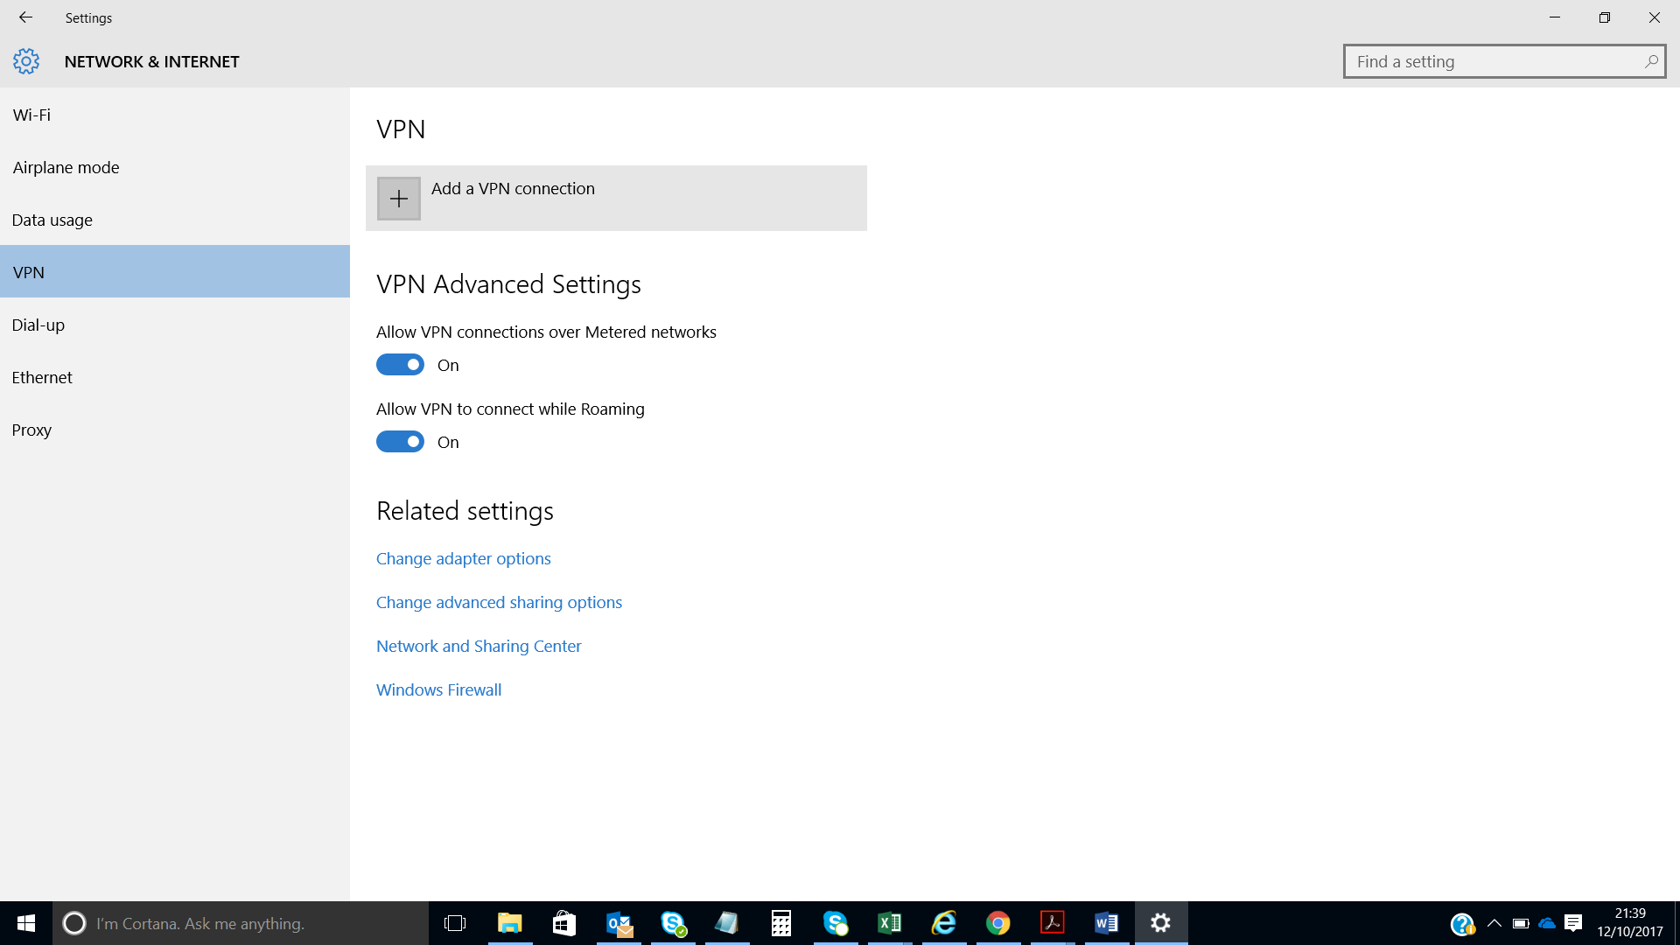The image size is (1680, 945).
Task: Show hidden tray icons with the chevron
Action: (x=1494, y=923)
